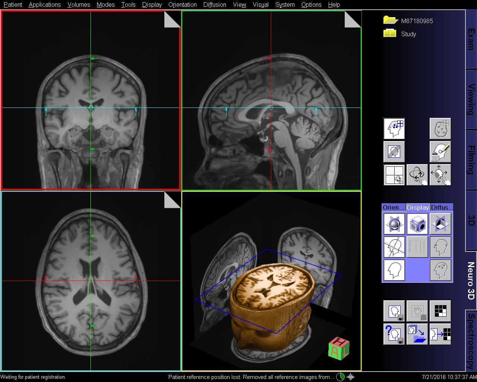The height and width of the screenshot is (382, 477).
Task: Open the Patient menu
Action: tap(13, 4)
